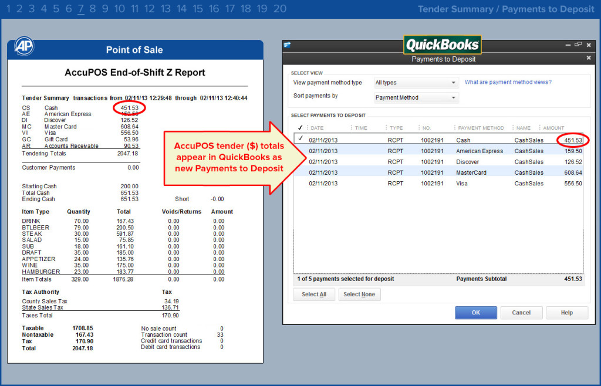Click the QuickBooks window icon in title bar

pyautogui.click(x=287, y=45)
